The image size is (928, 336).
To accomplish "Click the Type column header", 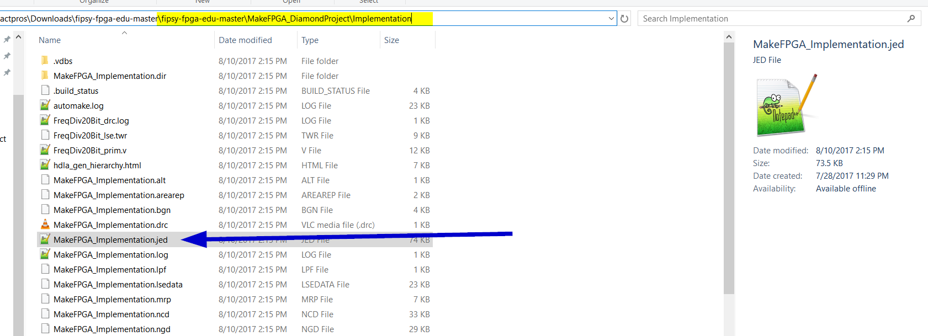I will (x=310, y=40).
